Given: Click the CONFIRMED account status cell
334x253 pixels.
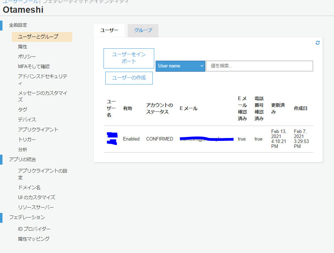Looking at the screenshot, I should point(160,139).
